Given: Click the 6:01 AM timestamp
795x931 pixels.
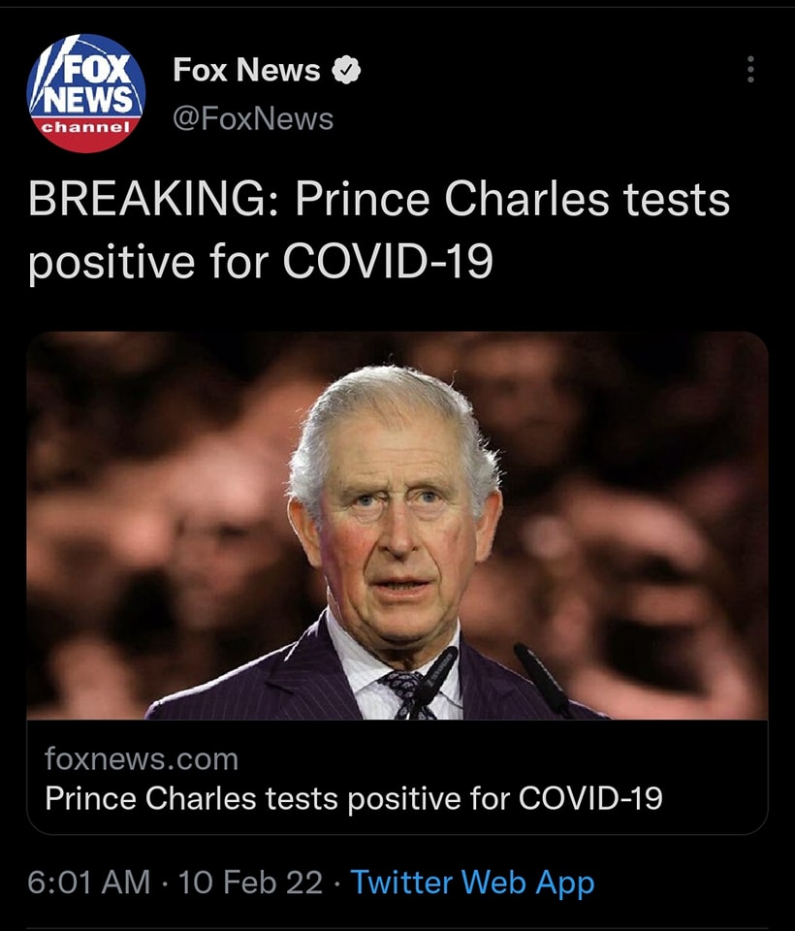Looking at the screenshot, I should point(88,883).
